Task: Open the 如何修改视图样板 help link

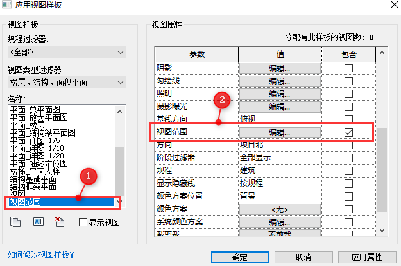Action: click(x=42, y=254)
